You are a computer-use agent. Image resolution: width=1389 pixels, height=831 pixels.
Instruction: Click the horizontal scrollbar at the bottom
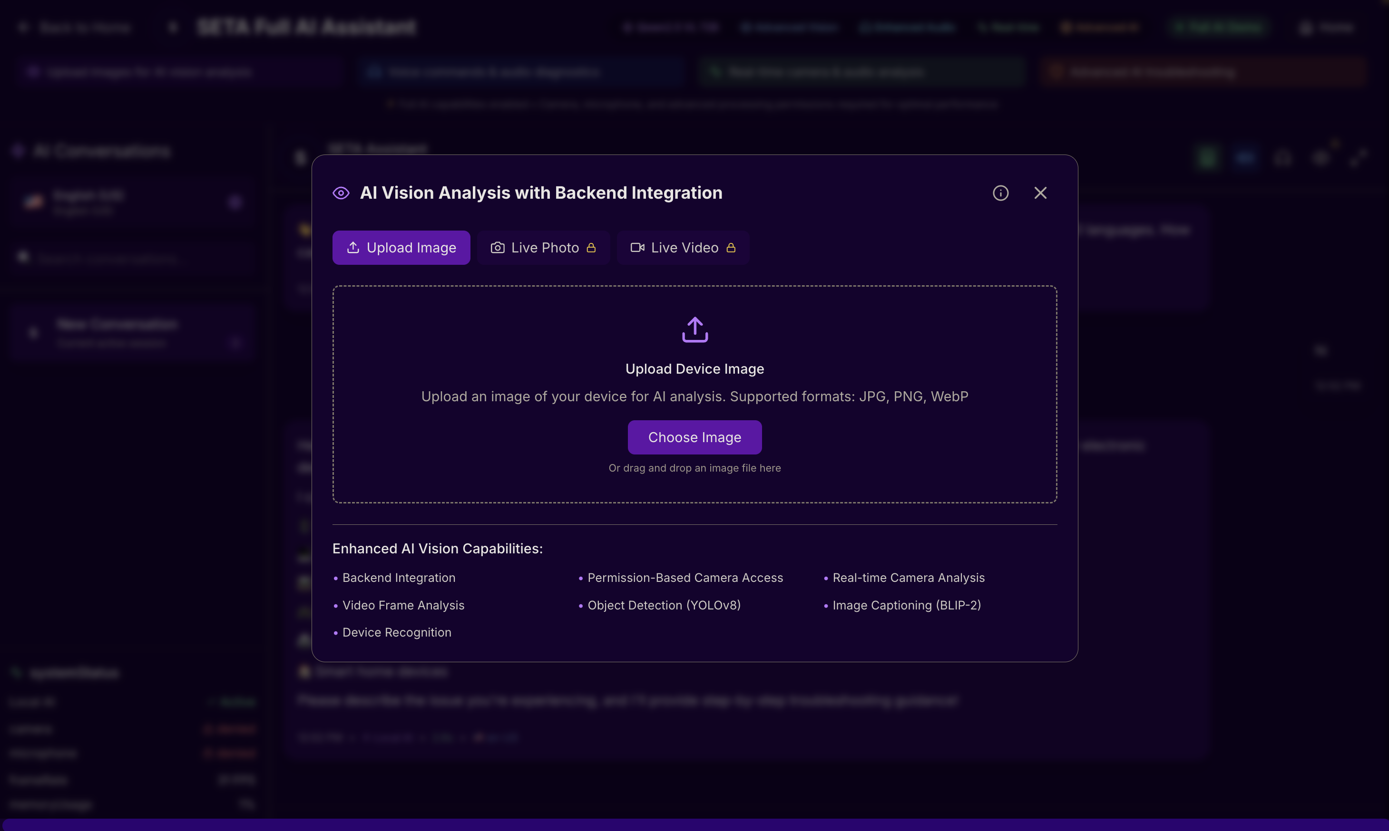pos(694,824)
